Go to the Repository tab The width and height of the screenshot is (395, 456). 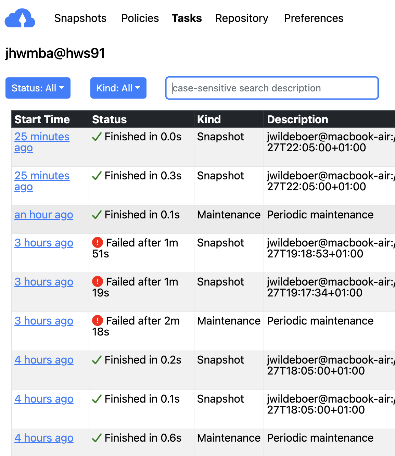point(242,18)
